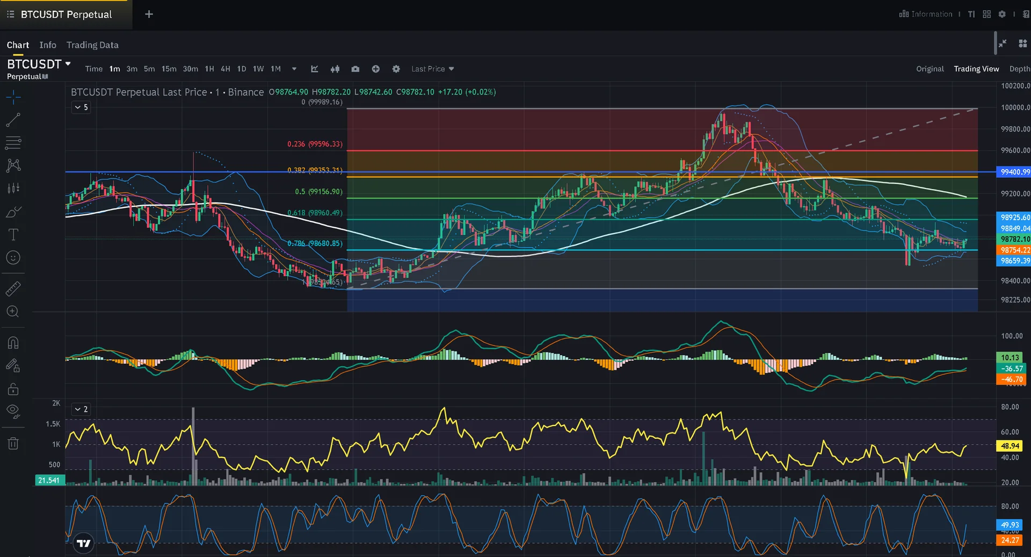This screenshot has height=557, width=1031.
Task: Click the Information link at top right
Action: coord(926,14)
